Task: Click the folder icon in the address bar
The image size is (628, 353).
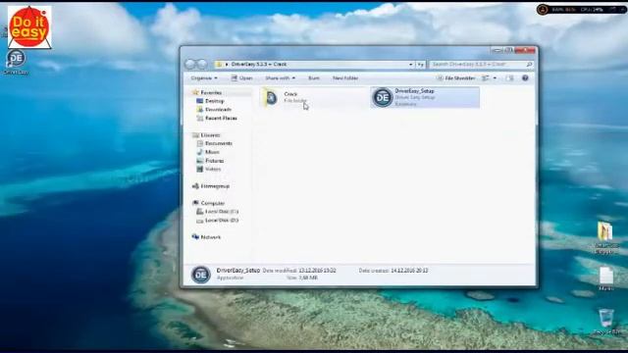Action: click(x=219, y=64)
